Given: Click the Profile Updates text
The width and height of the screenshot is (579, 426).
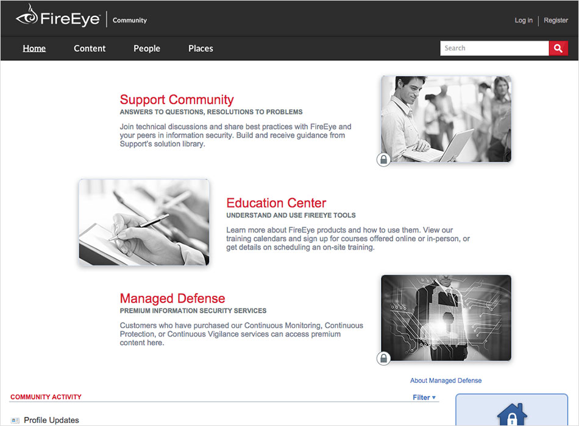Looking at the screenshot, I should [51, 420].
